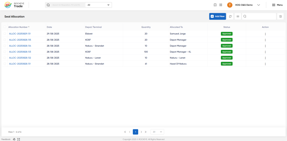The image size is (287, 141).
Task: Toggle fullscreen icon in footer
Action: (x=18, y=139)
